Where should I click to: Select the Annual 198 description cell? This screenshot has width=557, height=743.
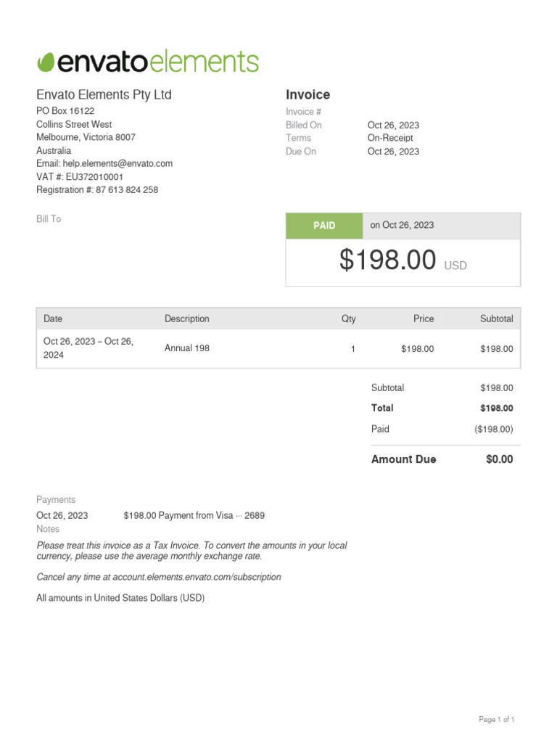click(x=187, y=348)
